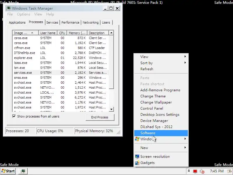This screenshot has width=233, height=175.
Task: Switch to the Services tab
Action: click(x=52, y=22)
